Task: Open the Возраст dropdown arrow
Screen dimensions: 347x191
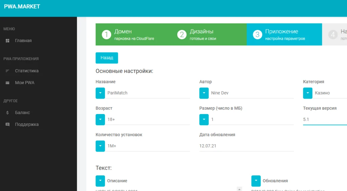Action: click(x=100, y=120)
